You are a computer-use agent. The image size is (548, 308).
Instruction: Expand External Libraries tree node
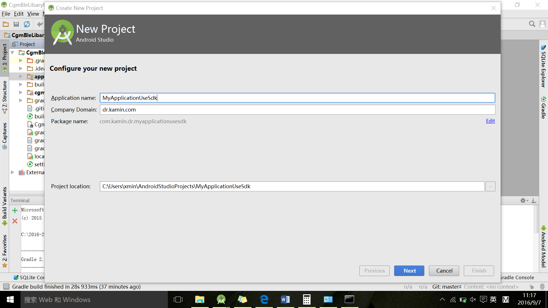(13, 172)
